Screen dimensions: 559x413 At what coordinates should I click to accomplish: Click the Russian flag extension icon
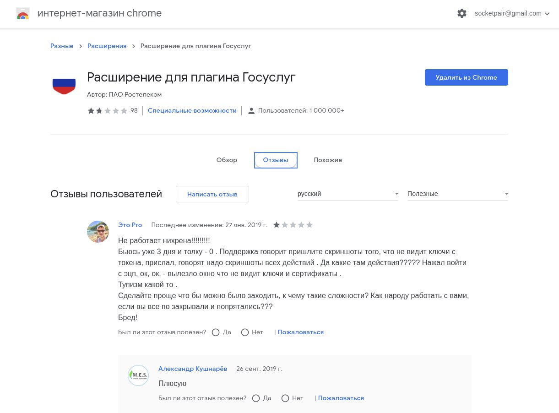click(x=64, y=86)
